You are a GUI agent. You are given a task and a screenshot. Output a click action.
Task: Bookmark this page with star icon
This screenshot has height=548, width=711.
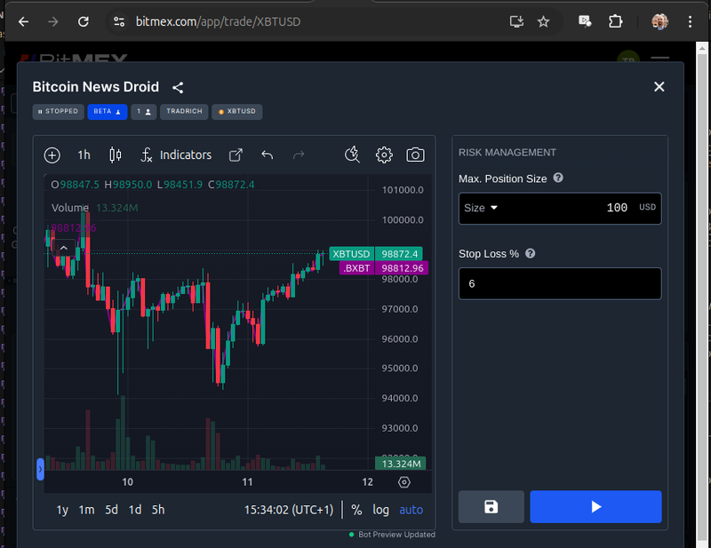pyautogui.click(x=543, y=21)
